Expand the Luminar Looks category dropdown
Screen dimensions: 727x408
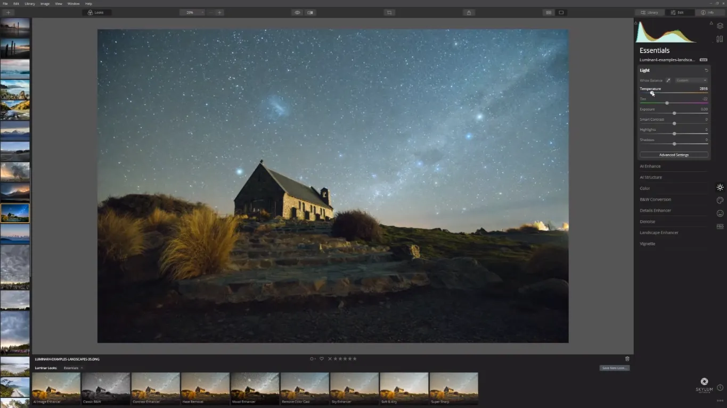point(73,368)
